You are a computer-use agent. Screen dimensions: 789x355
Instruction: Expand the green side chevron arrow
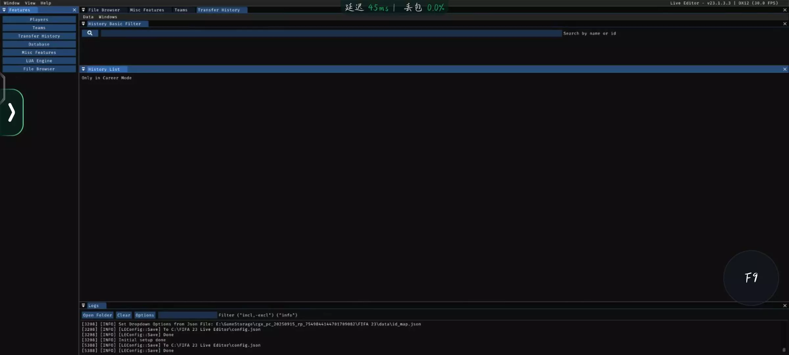(12, 112)
